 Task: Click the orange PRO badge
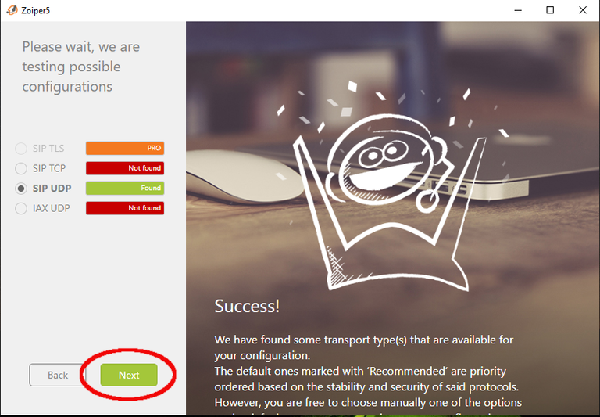pos(125,149)
